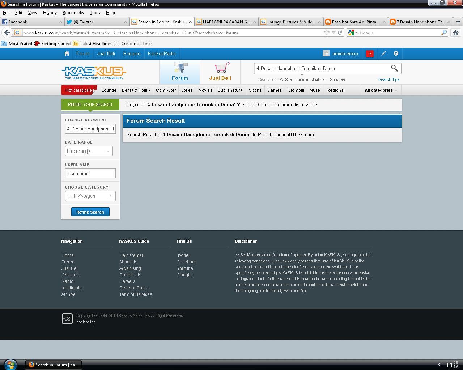Open the Supranatural category

point(230,90)
